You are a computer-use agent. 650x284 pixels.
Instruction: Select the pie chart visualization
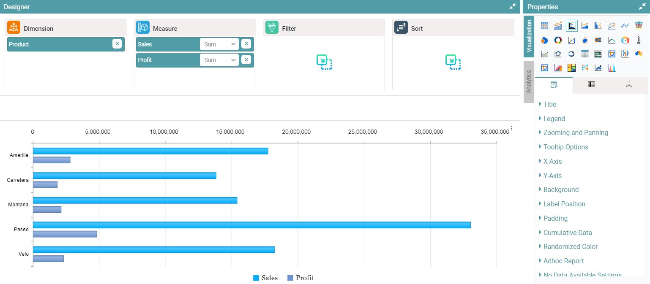coord(544,40)
